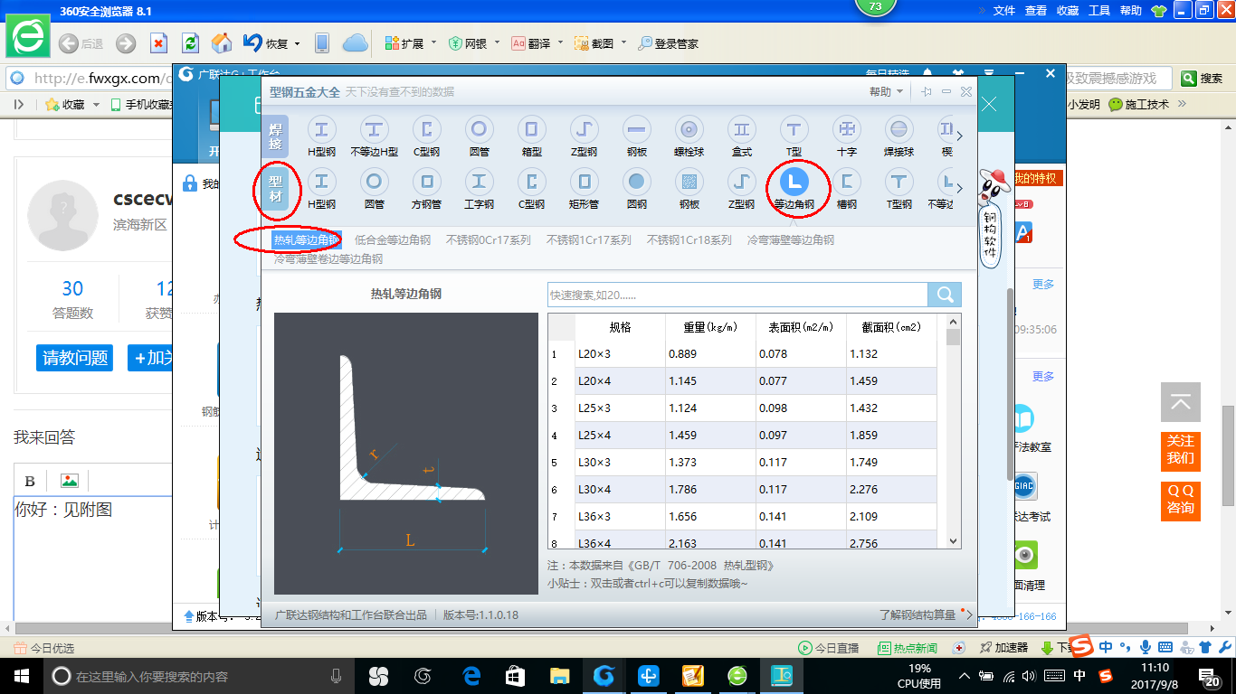Switch to the 型材 category tab
This screenshot has width=1236, height=694.
[276, 190]
